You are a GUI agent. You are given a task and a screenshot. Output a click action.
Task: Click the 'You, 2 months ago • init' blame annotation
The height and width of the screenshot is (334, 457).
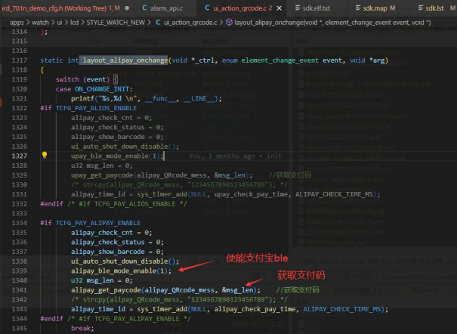tap(235, 156)
